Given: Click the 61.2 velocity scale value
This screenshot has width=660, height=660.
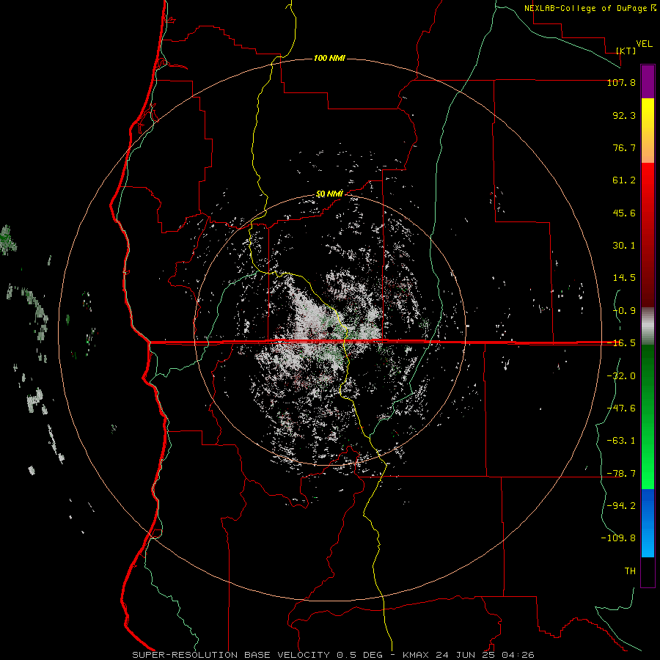Looking at the screenshot, I should coord(624,180).
